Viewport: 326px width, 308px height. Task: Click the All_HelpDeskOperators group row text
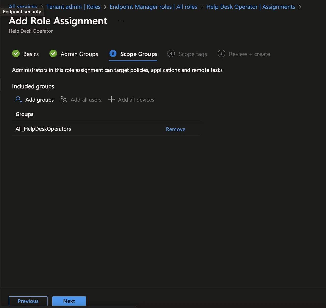tap(43, 129)
